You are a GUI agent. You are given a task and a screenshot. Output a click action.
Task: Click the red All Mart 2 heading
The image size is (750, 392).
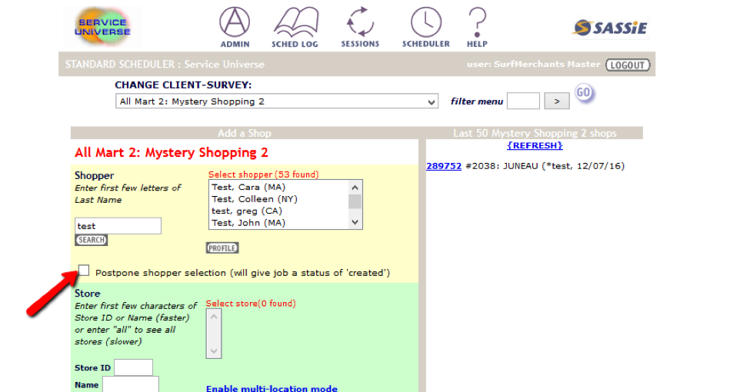[x=172, y=152]
